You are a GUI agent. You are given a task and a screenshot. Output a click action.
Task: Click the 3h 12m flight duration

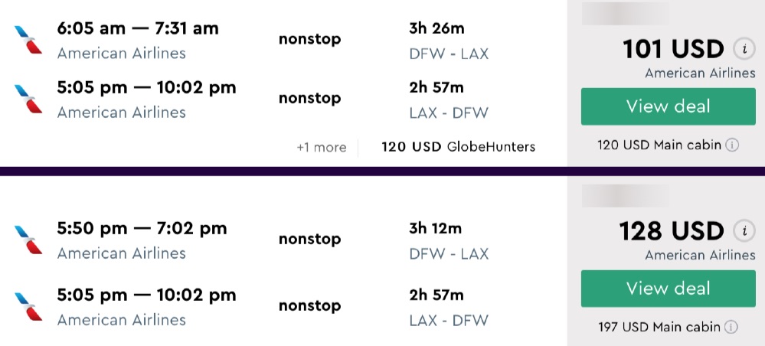436,228
